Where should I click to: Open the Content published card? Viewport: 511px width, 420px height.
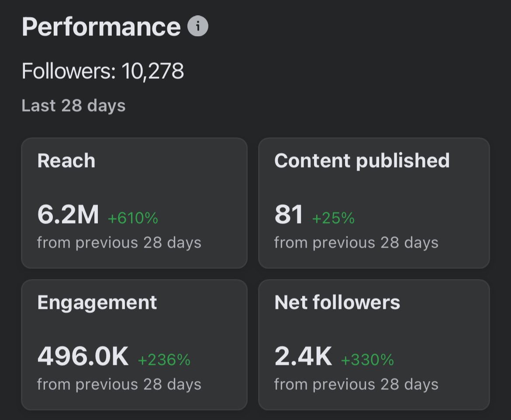click(x=374, y=203)
